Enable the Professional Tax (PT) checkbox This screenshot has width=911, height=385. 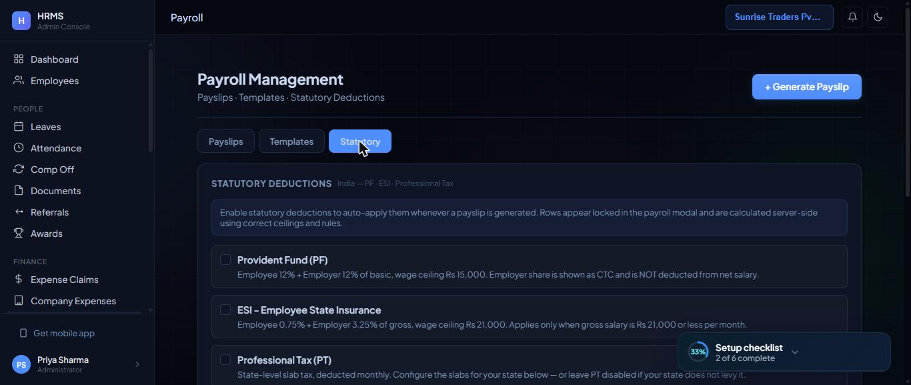pyautogui.click(x=225, y=360)
